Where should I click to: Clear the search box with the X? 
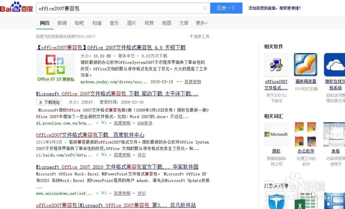pos(205,7)
